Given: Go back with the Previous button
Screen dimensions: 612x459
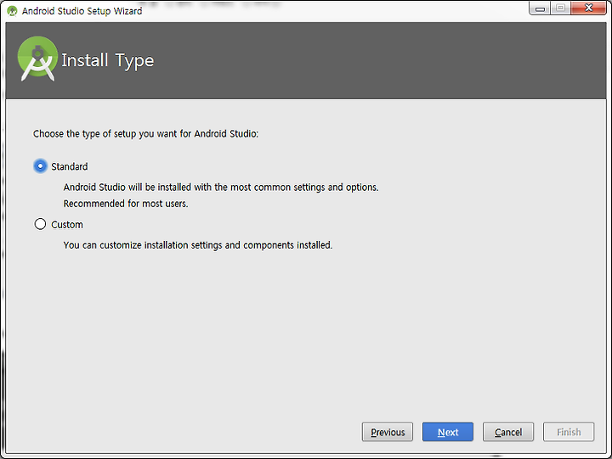Looking at the screenshot, I should click(x=388, y=432).
